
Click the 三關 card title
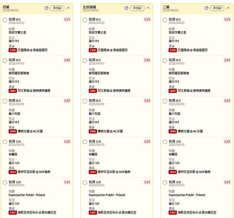(x=166, y=7)
